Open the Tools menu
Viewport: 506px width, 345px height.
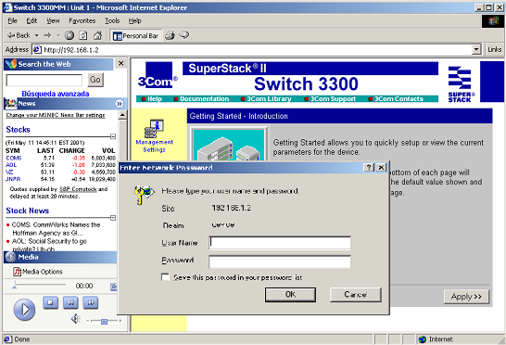tap(112, 21)
